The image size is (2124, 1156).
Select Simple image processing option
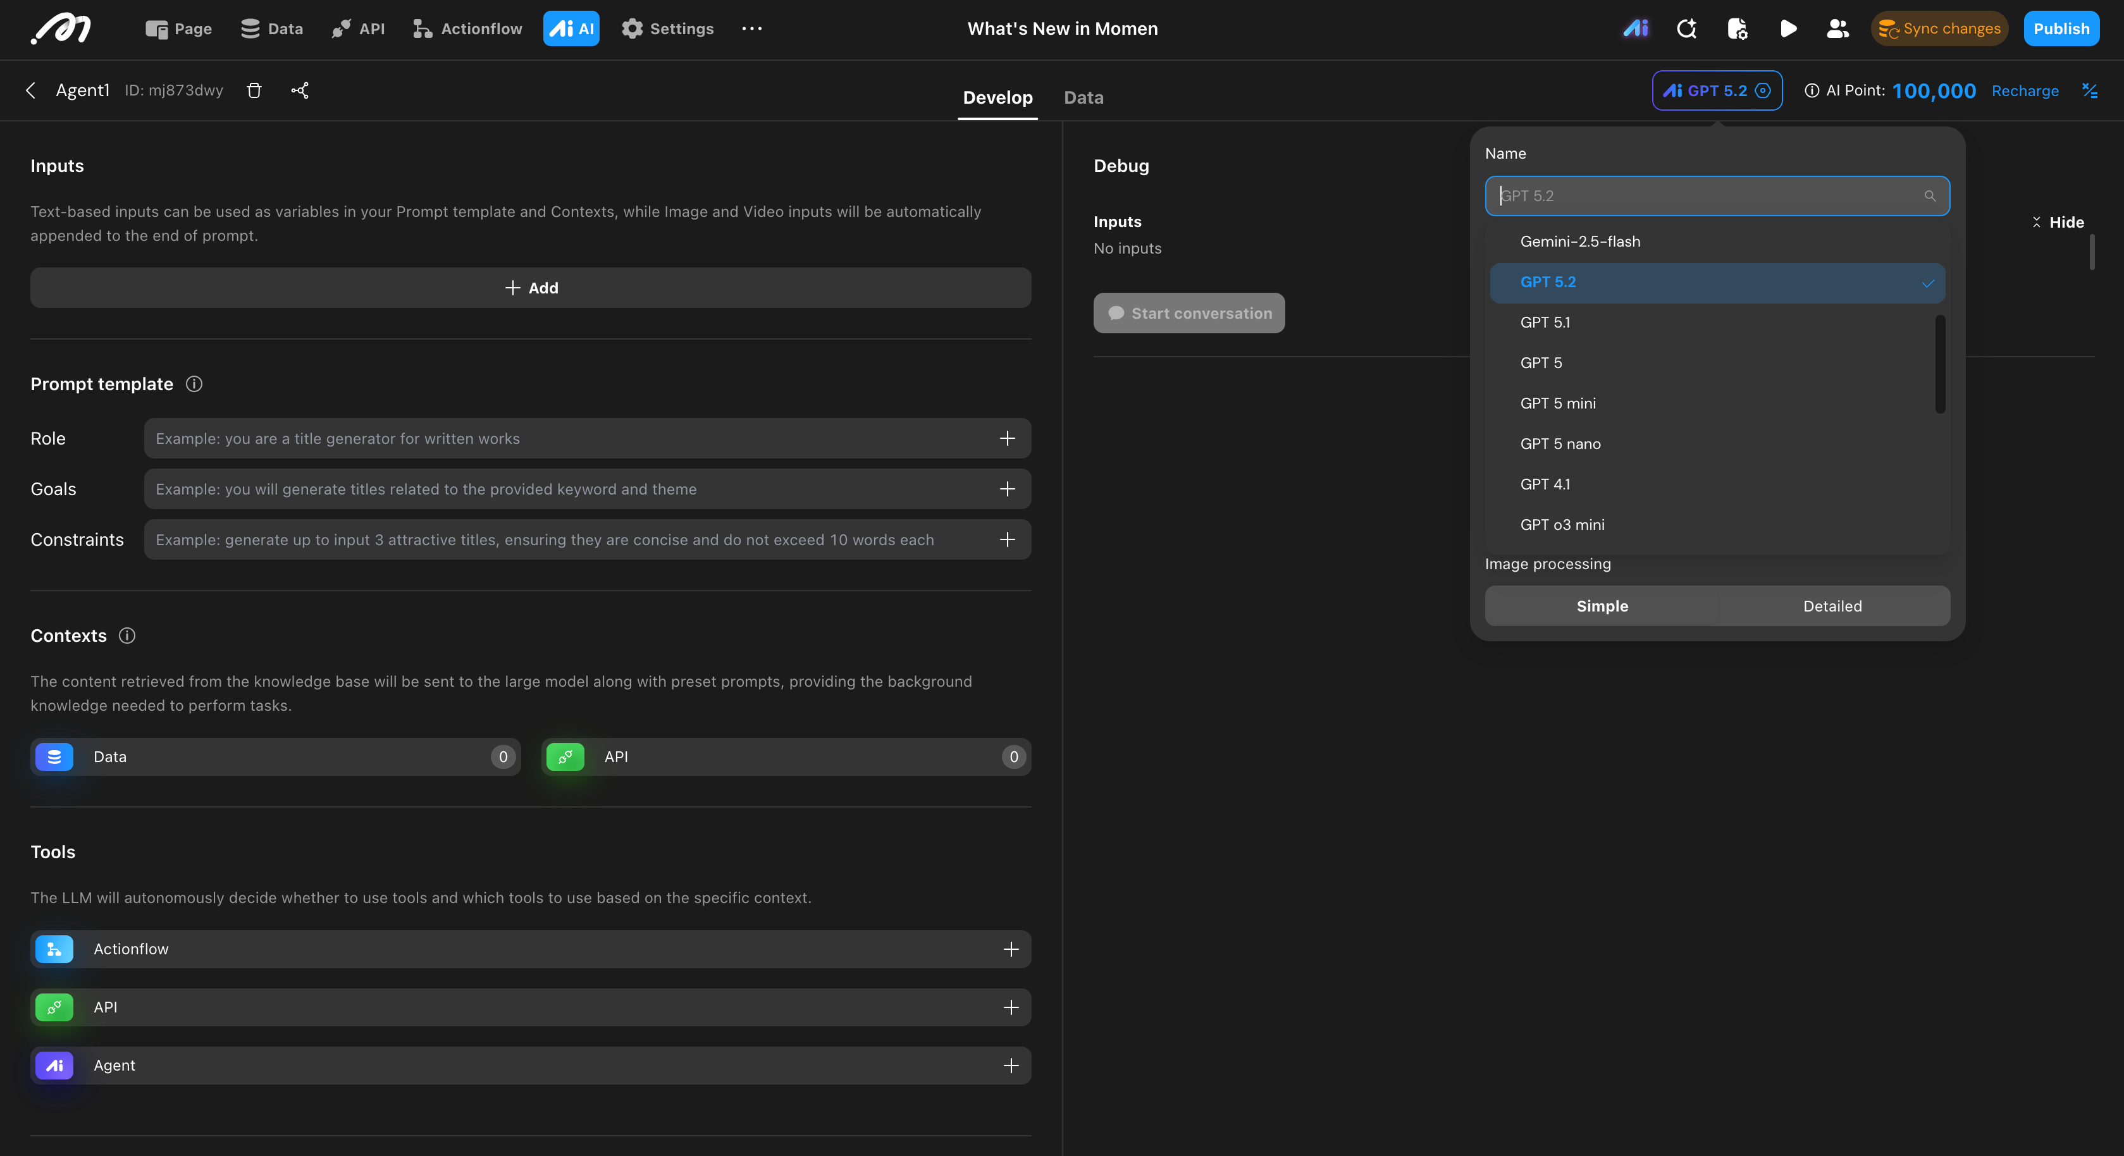pyautogui.click(x=1602, y=606)
